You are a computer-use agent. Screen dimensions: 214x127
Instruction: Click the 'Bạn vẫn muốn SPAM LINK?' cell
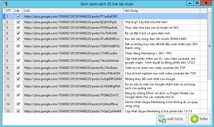coord(162,39)
